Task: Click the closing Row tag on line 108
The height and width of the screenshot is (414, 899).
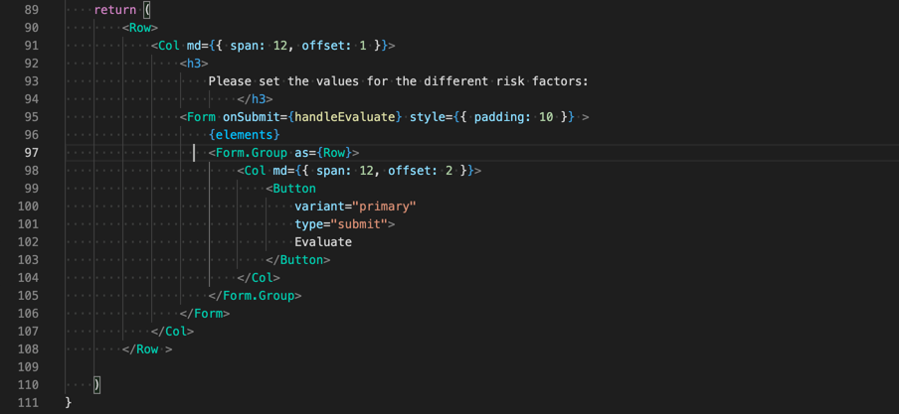Action: click(147, 349)
